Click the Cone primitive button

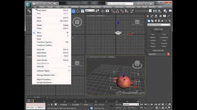coord(164,34)
